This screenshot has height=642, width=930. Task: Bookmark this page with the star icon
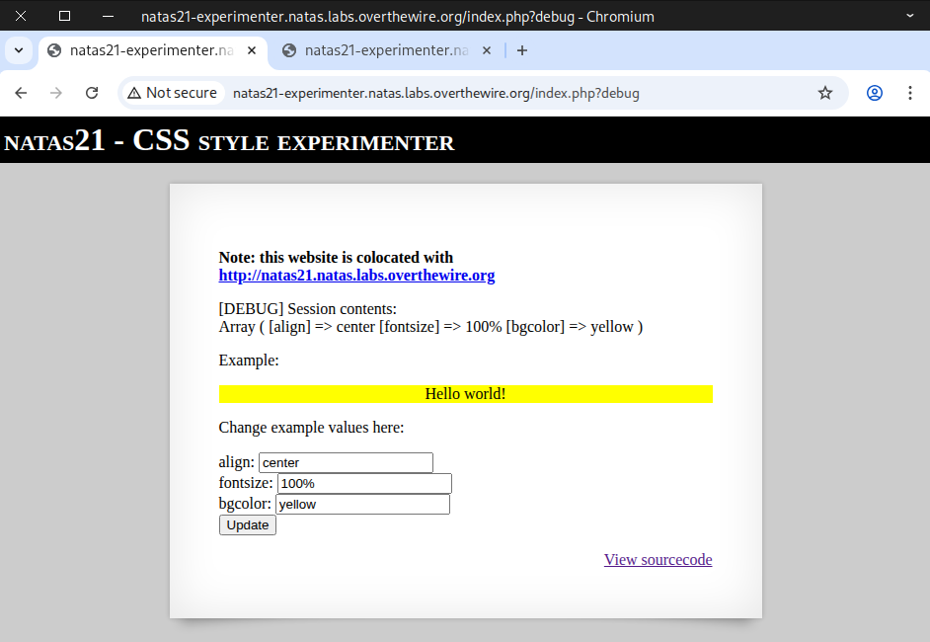point(825,93)
